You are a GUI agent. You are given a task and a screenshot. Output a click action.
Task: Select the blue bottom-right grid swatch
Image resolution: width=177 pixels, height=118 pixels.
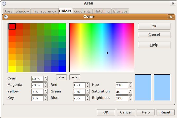(62, 69)
